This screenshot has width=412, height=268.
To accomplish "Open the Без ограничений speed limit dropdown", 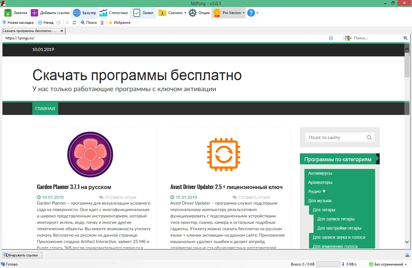I will tap(406, 264).
